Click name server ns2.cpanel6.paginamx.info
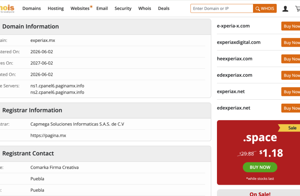The image size is (300, 196). (57, 92)
